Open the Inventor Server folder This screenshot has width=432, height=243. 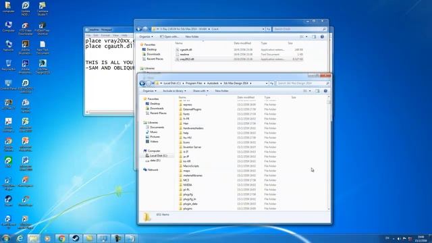click(x=192, y=147)
